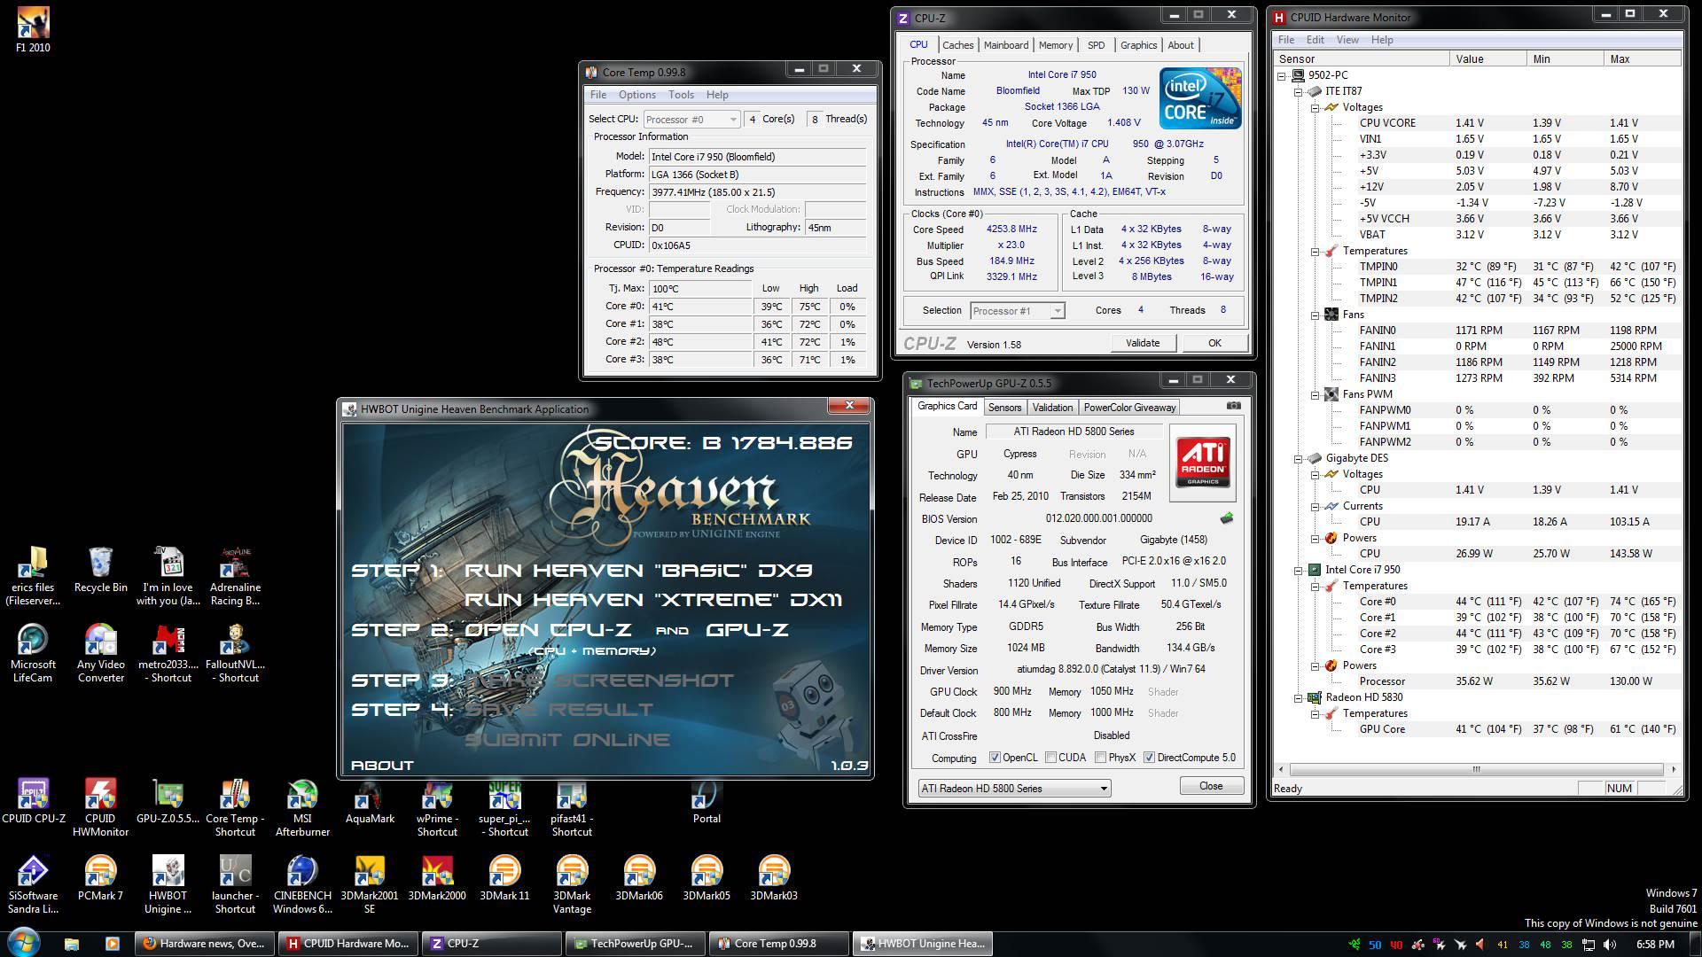1702x957 pixels.
Task: Open the View menu in HWMonitor
Action: [x=1347, y=40]
